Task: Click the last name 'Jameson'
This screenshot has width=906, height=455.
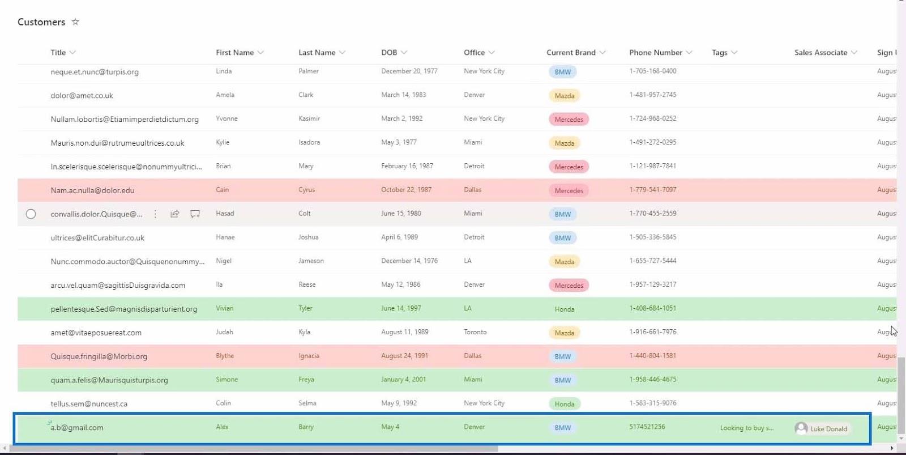Action: [x=311, y=261]
